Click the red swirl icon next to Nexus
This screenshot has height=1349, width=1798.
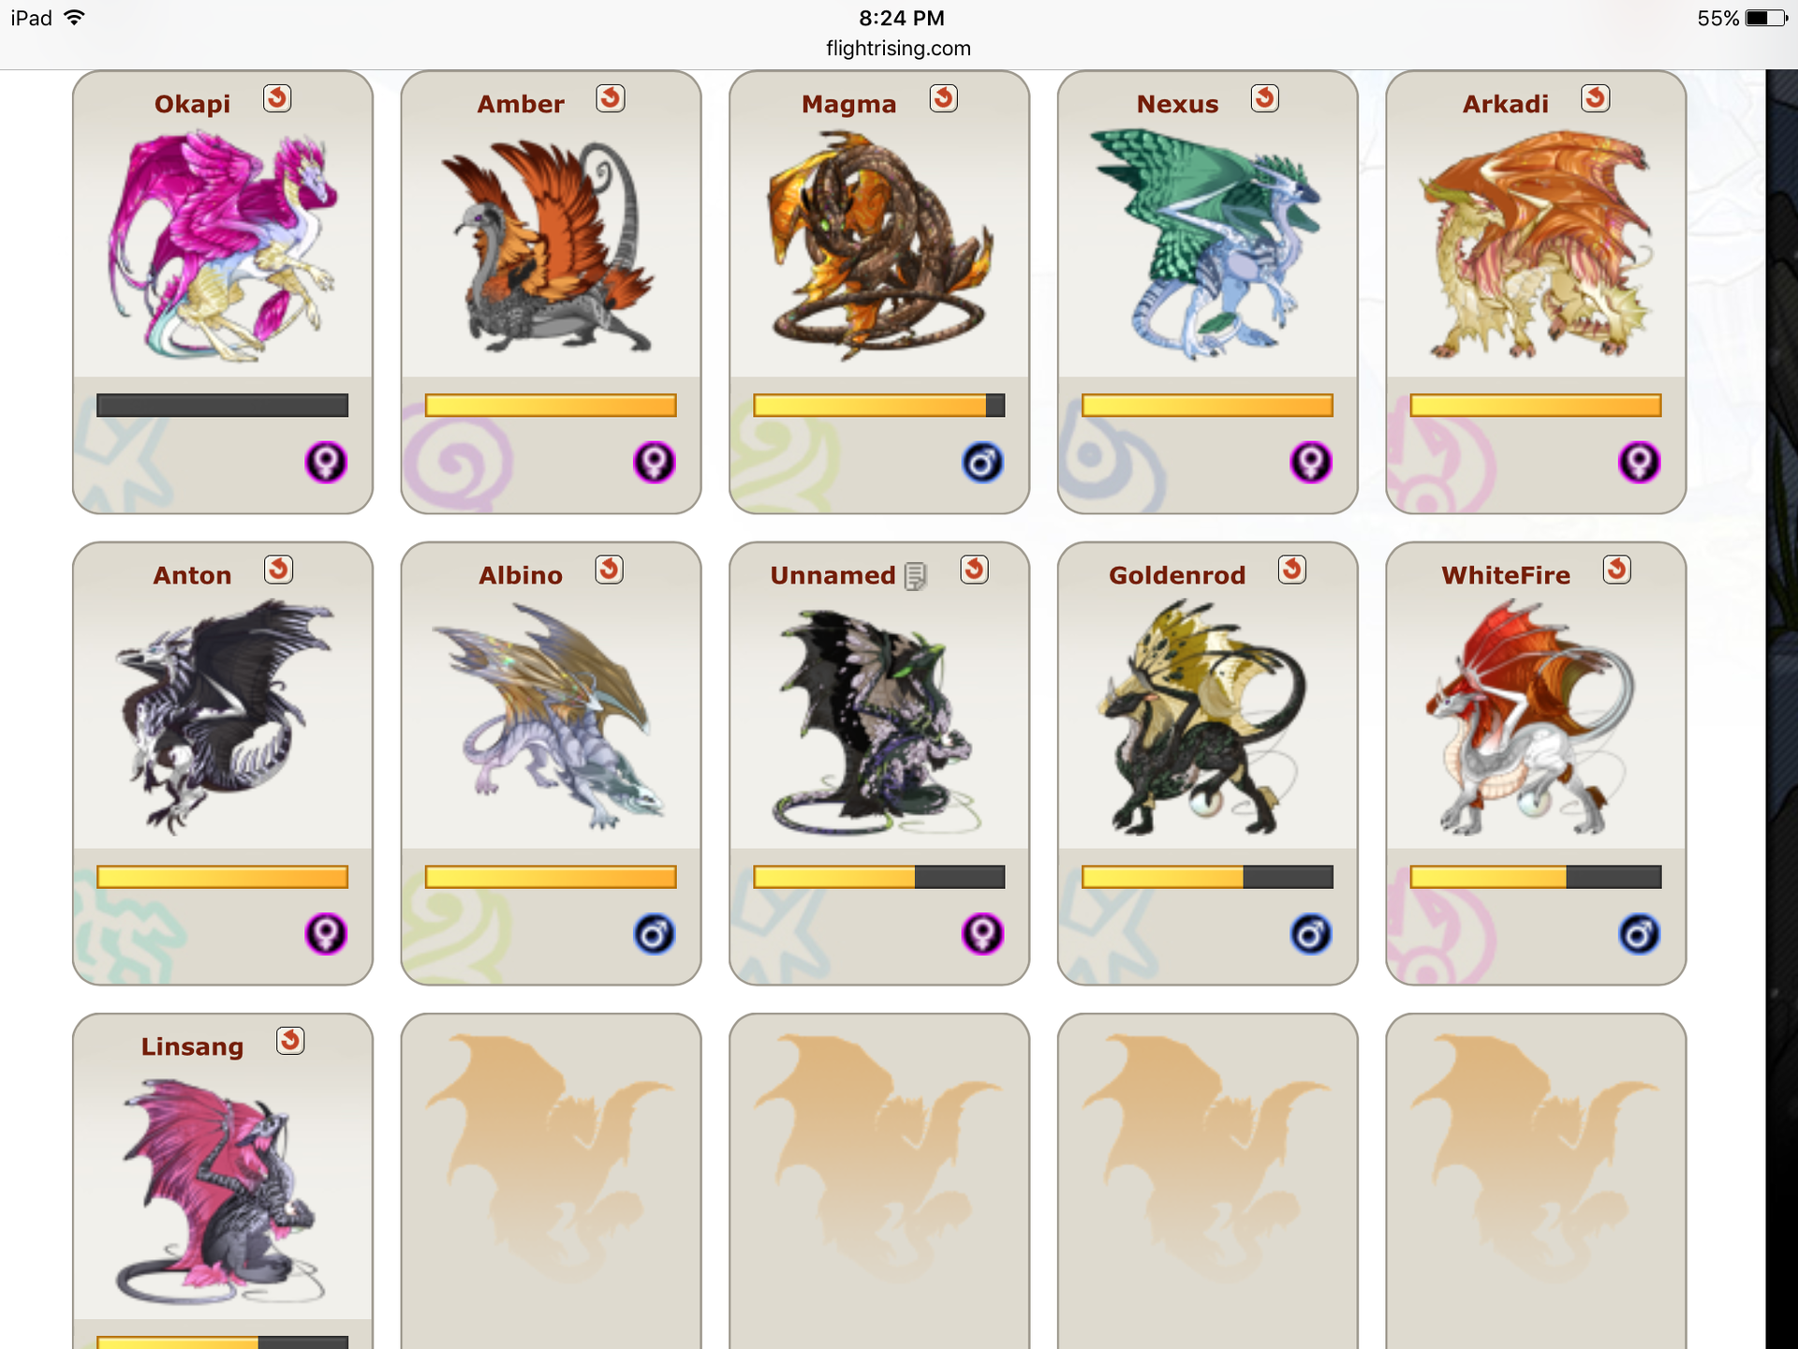click(x=1265, y=98)
